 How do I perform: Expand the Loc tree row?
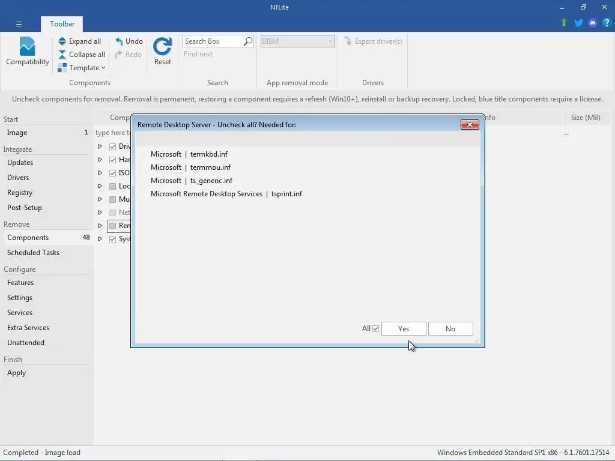(100, 186)
